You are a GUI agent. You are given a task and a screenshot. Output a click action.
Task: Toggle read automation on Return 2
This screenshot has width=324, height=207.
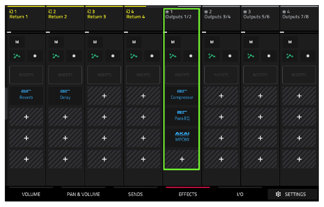56,56
